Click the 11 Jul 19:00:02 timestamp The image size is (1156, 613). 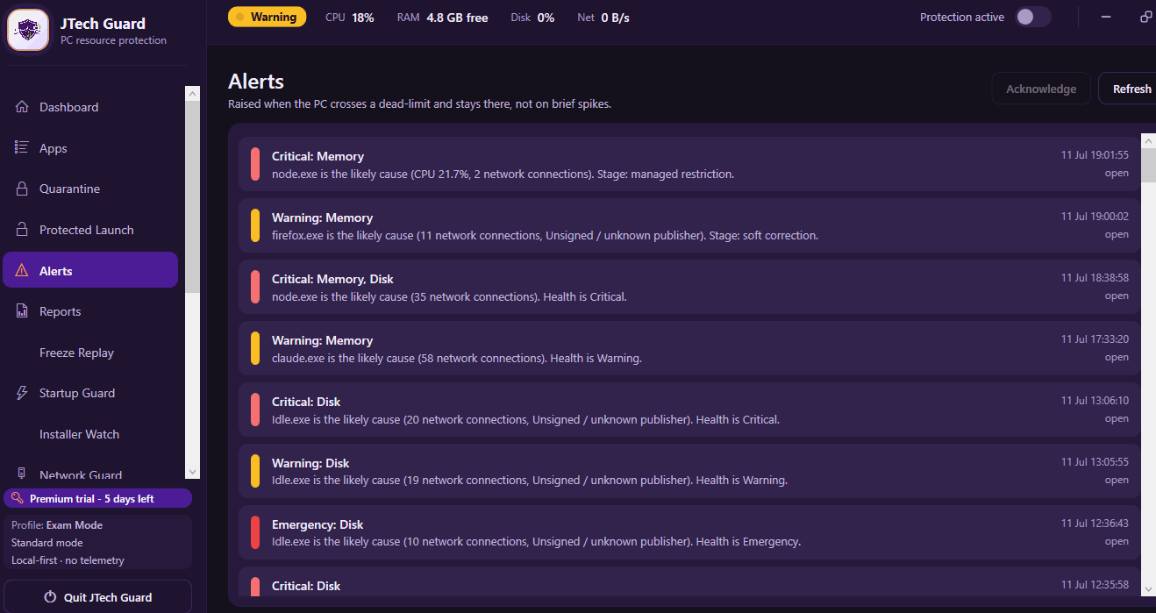point(1095,217)
